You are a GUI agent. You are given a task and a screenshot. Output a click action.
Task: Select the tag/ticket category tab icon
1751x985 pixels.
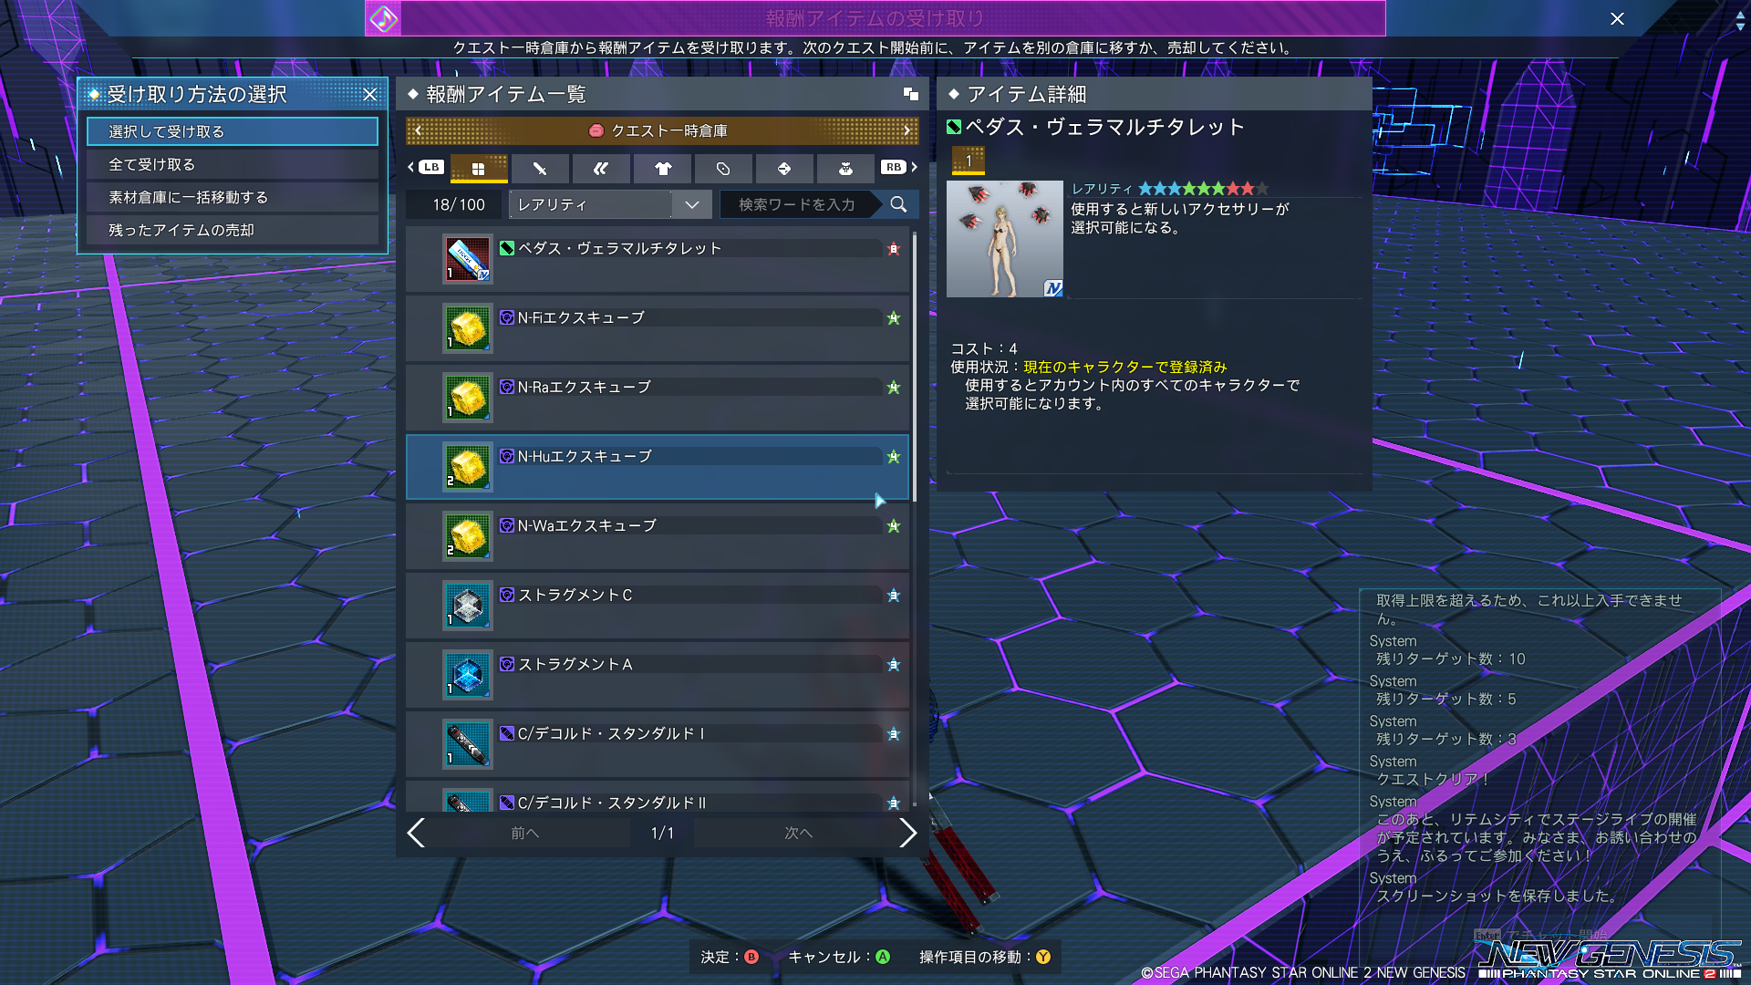(x=723, y=169)
